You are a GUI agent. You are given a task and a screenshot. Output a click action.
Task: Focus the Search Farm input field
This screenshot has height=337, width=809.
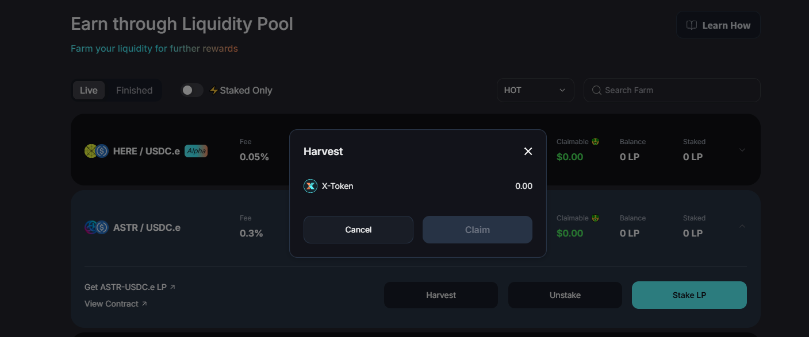pos(672,90)
